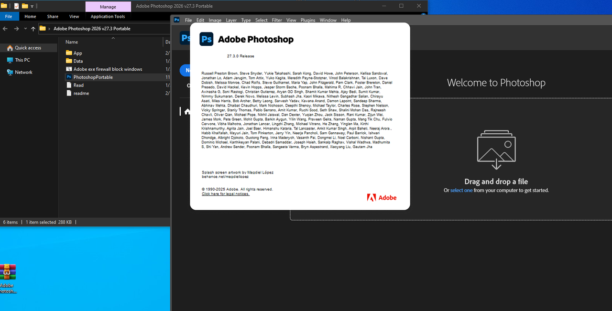Go up one folder with the up arrow

(x=33, y=29)
